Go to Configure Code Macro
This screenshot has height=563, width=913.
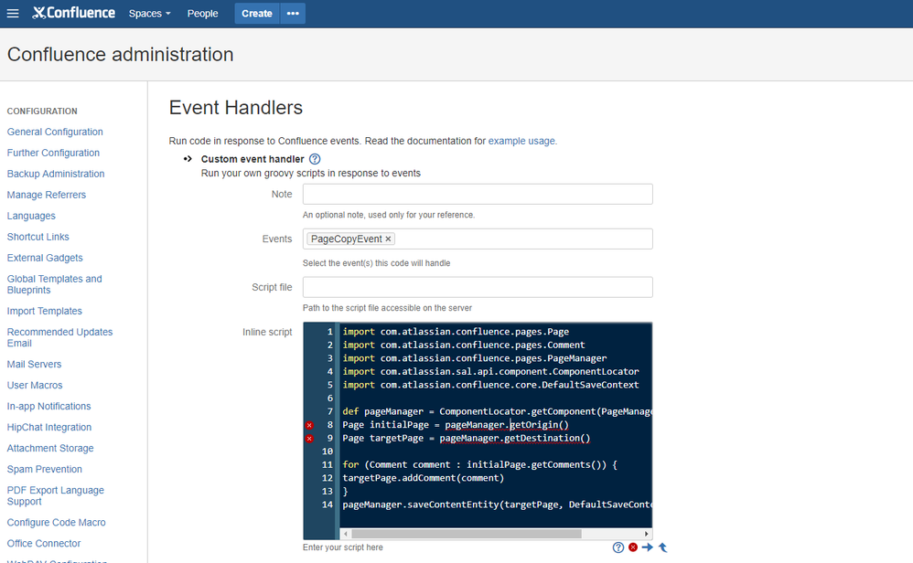[56, 522]
